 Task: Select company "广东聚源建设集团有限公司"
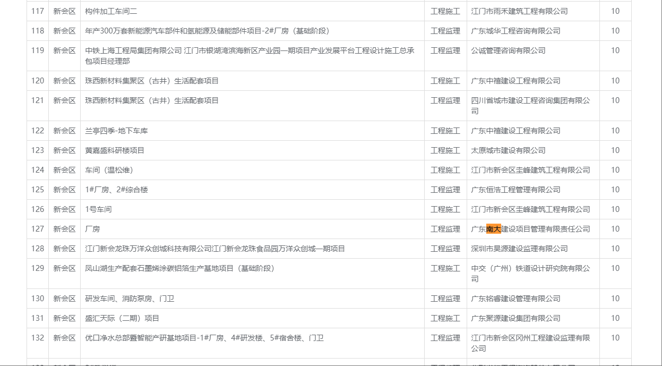515,318
